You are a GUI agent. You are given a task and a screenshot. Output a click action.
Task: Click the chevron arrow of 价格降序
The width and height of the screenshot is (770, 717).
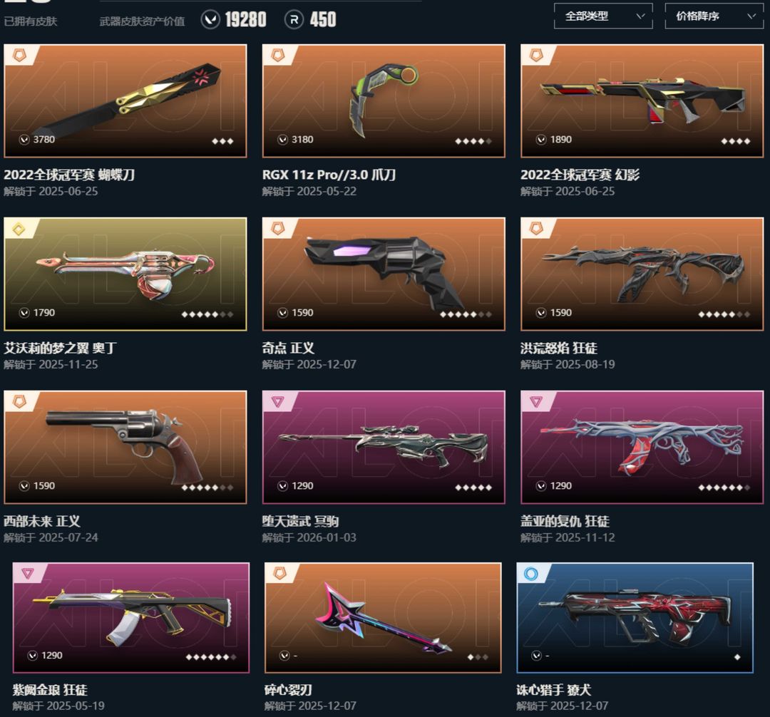pyautogui.click(x=751, y=16)
